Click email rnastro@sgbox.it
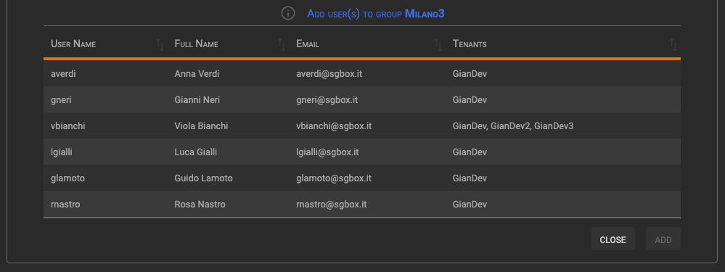This screenshot has width=725, height=272. [x=331, y=204]
